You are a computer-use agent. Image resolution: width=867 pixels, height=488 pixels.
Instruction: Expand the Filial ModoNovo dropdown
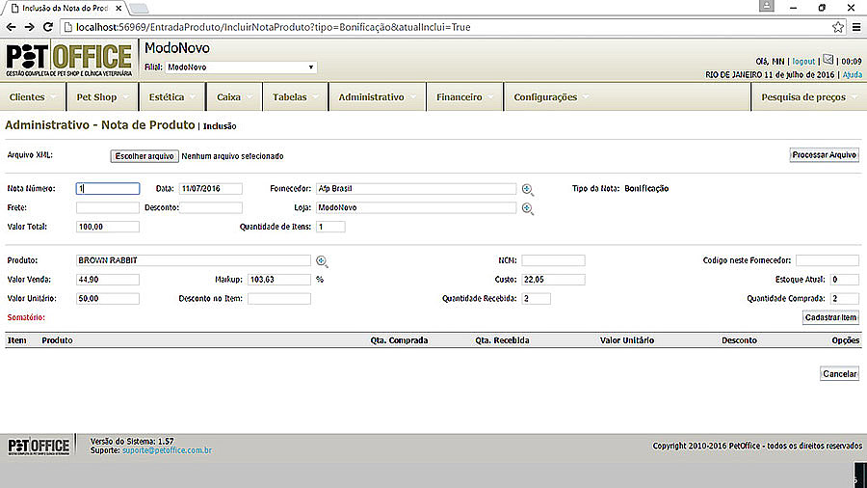pos(241,68)
